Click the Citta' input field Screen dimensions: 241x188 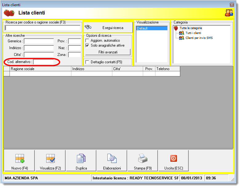pyautogui.click(x=39, y=55)
